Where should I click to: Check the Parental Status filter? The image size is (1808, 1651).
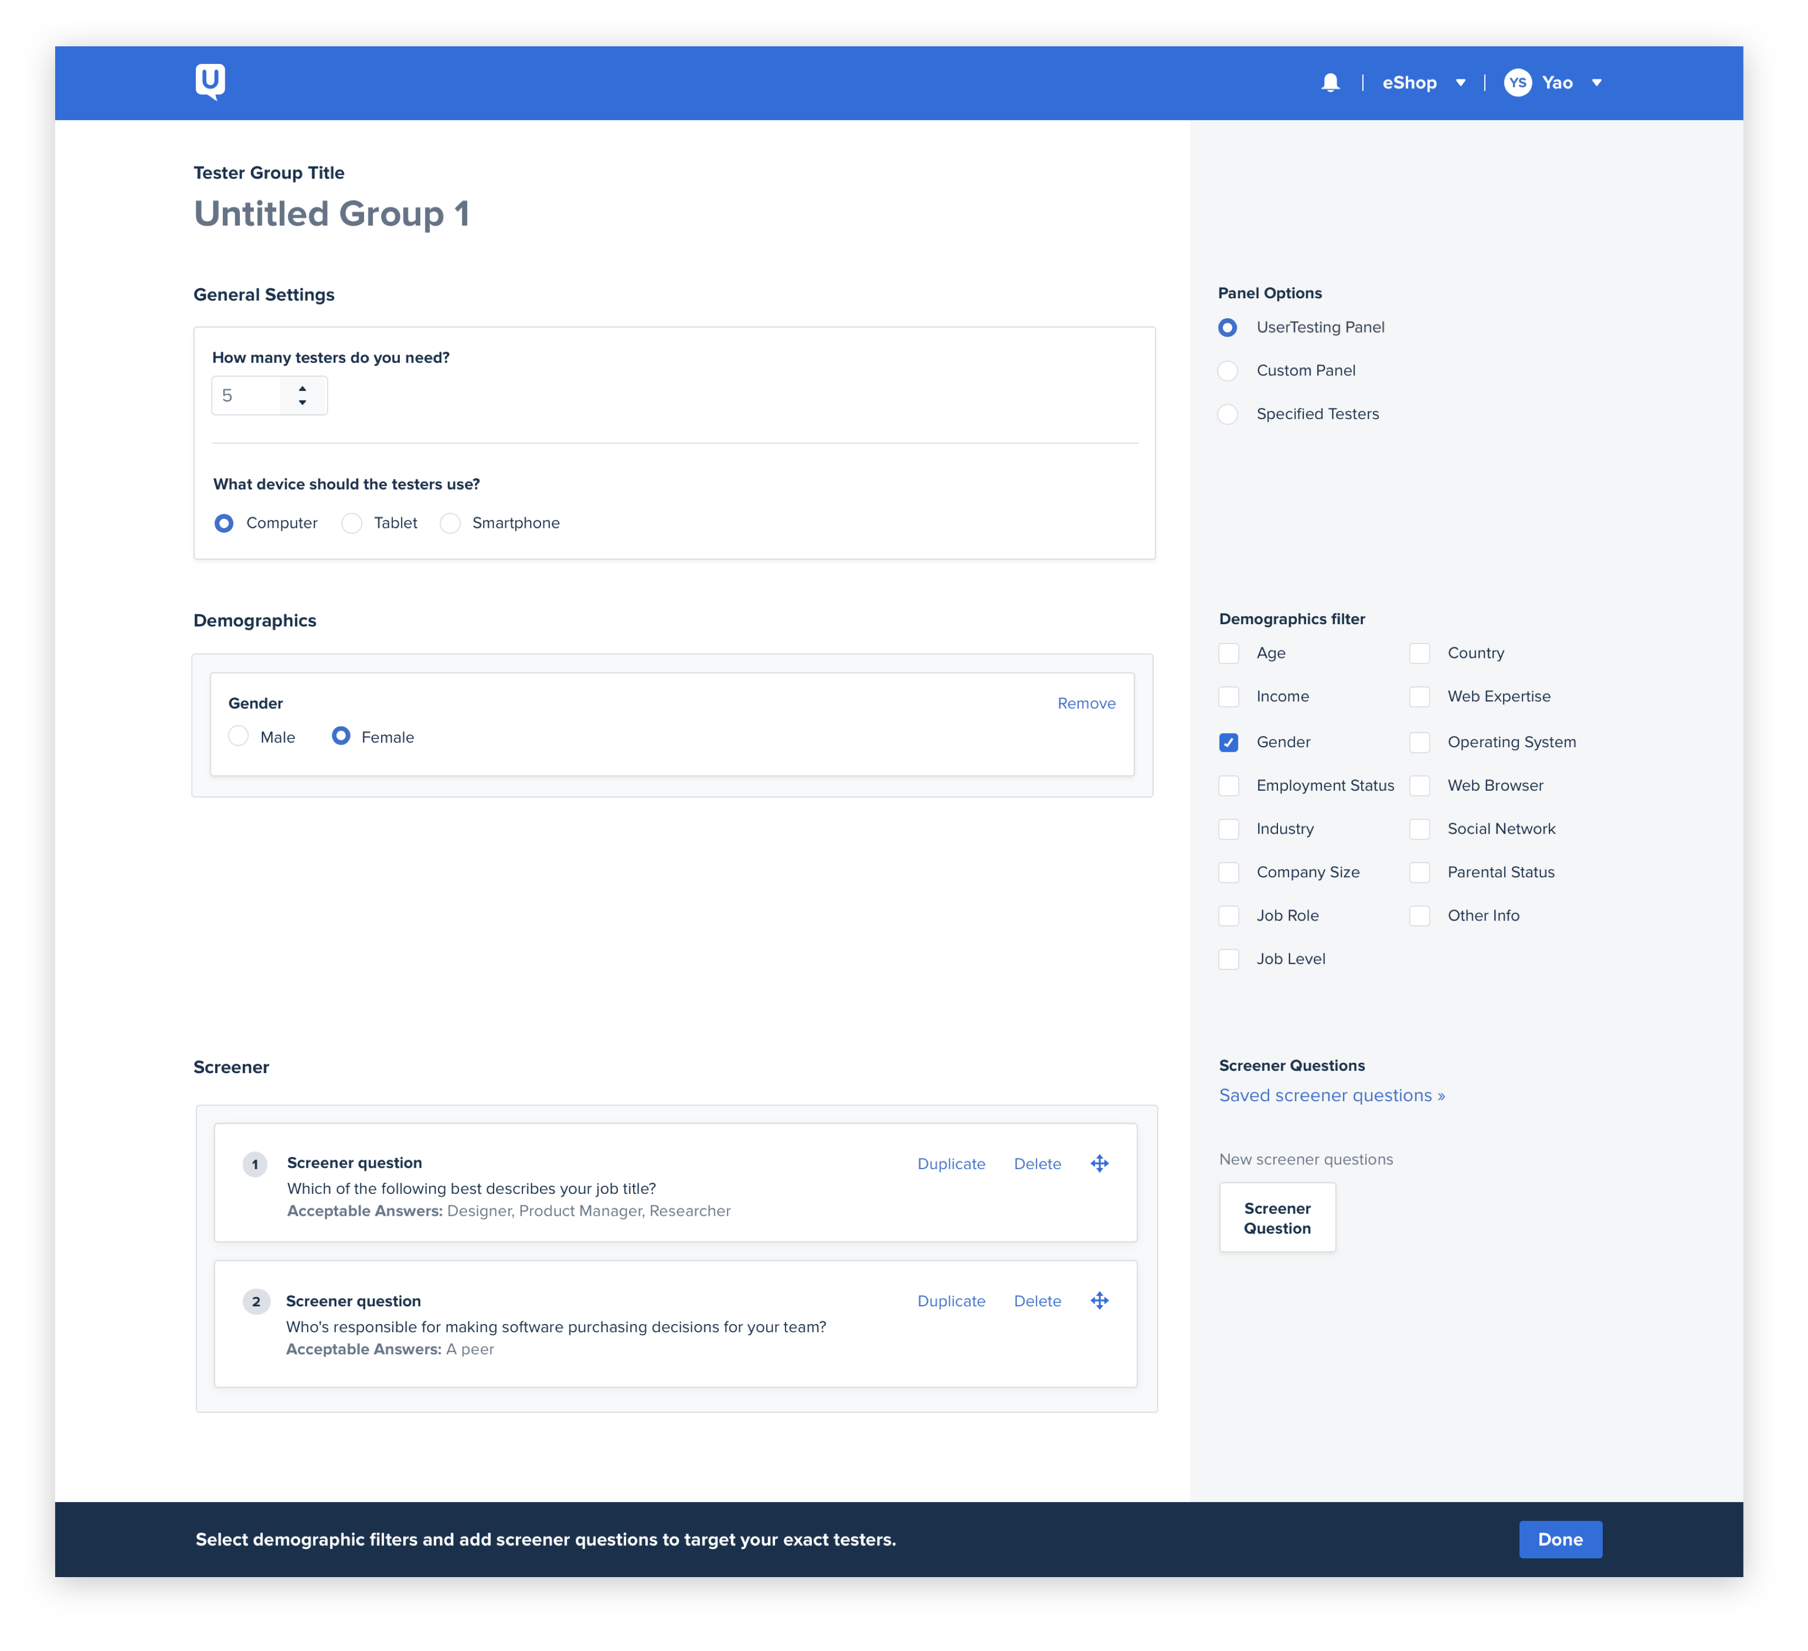coord(1420,872)
